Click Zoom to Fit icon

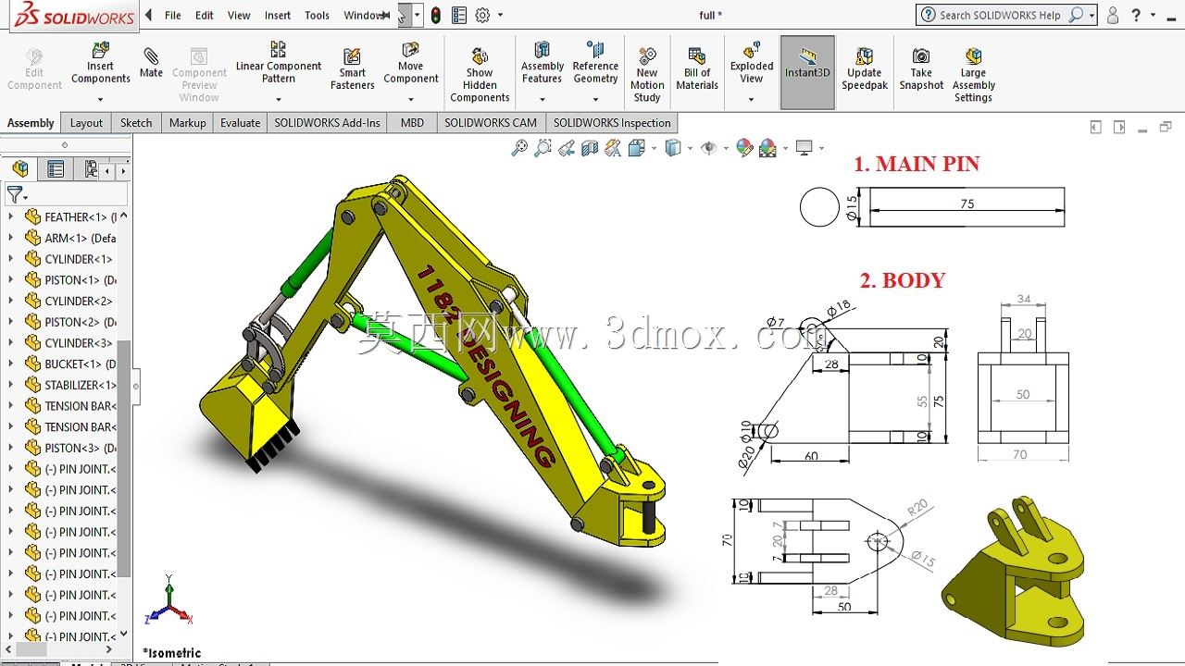pyautogui.click(x=519, y=148)
